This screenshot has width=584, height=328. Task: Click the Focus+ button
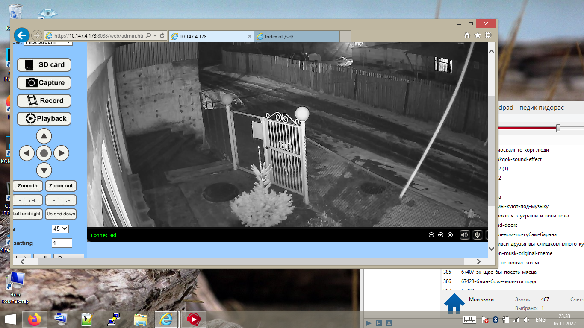(x=27, y=200)
